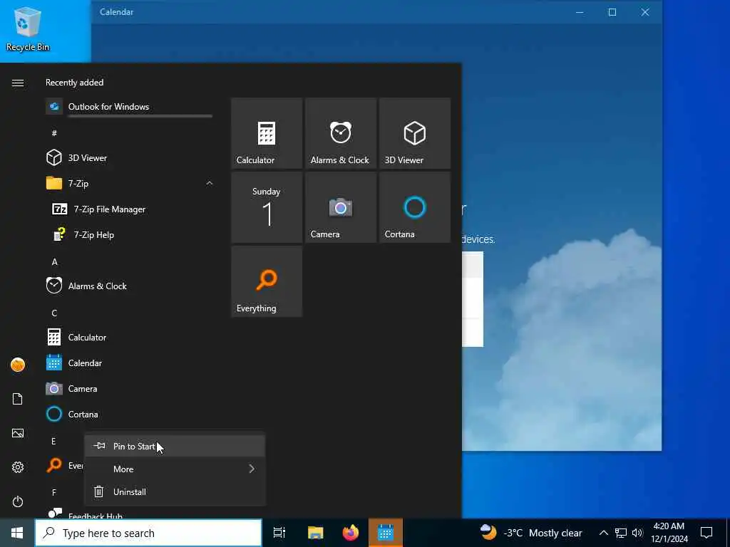This screenshot has width=730, height=547.
Task: Launch 7-Zip File Manager
Action: click(x=130, y=209)
